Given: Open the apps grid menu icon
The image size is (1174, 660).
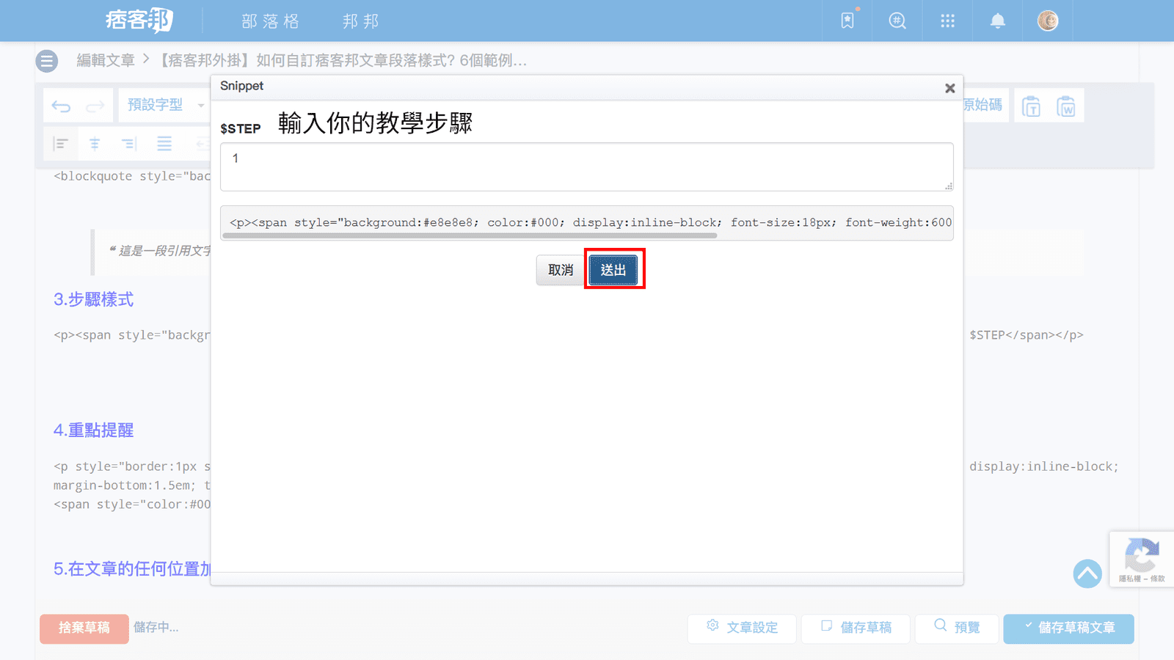Looking at the screenshot, I should [947, 21].
